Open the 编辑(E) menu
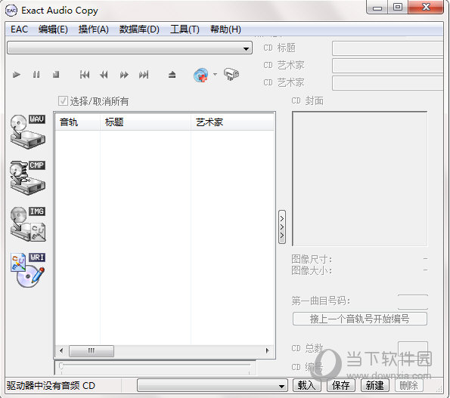 click(53, 29)
